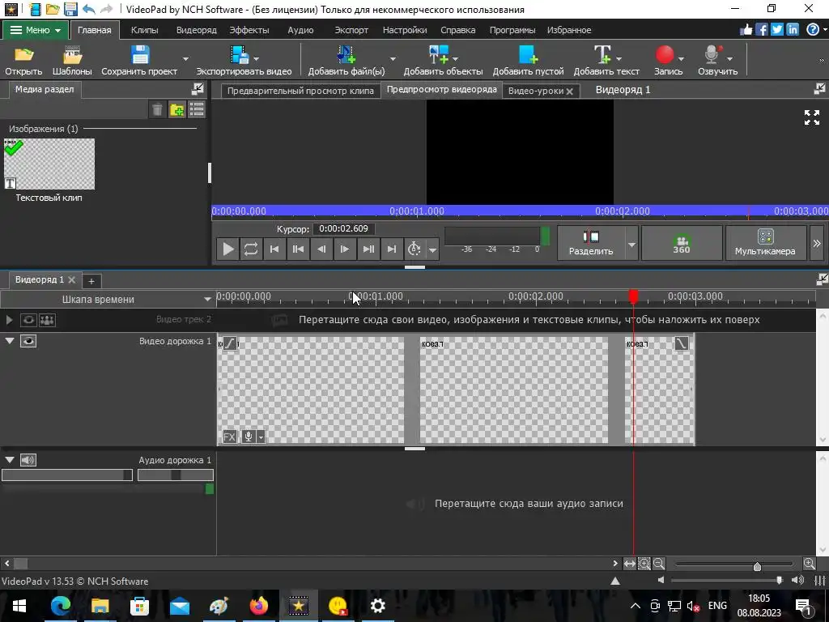Mute master volume speaker at bottom

coord(661,580)
